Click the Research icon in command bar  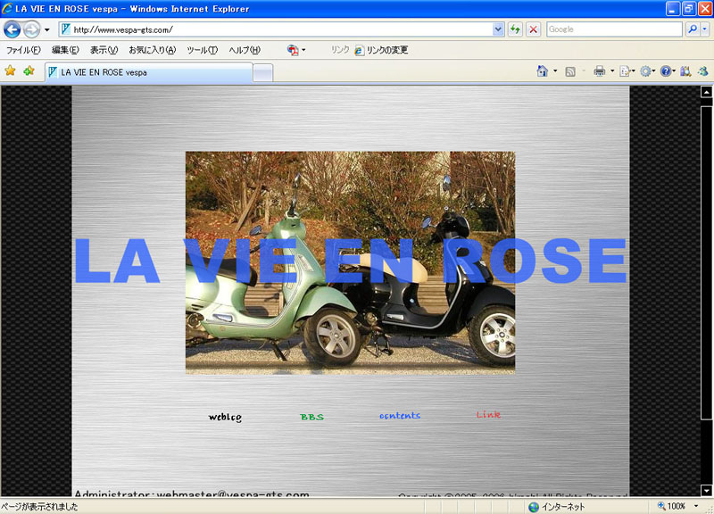coord(685,71)
